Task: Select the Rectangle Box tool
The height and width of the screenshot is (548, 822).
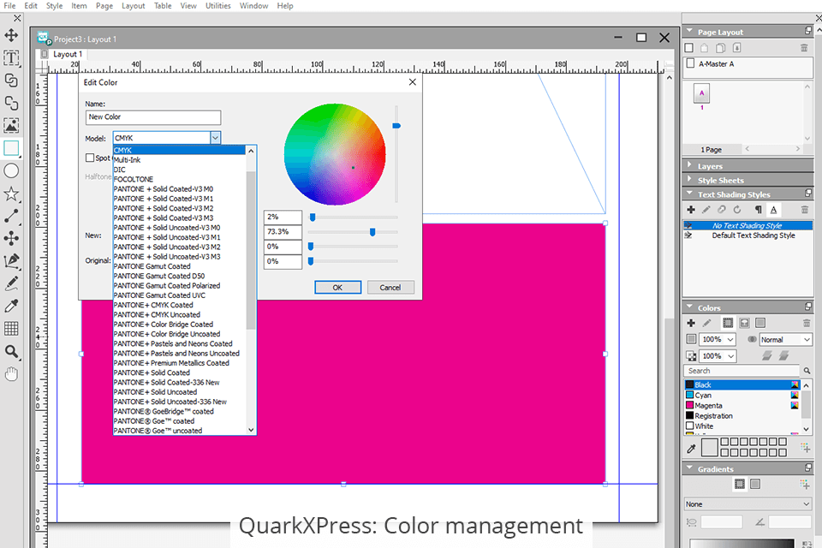Action: (x=11, y=148)
